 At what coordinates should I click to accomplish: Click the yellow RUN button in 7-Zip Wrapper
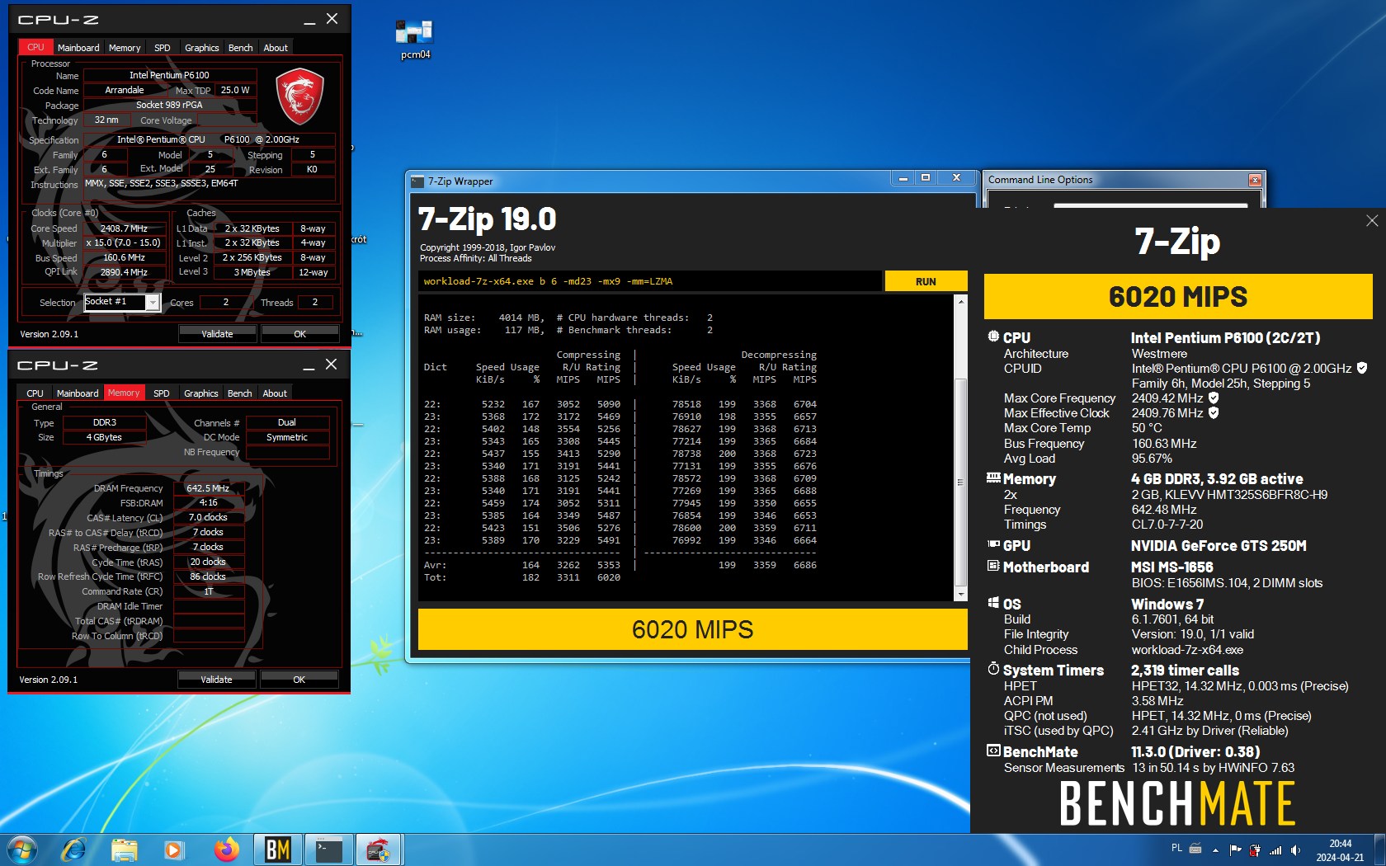coord(926,281)
